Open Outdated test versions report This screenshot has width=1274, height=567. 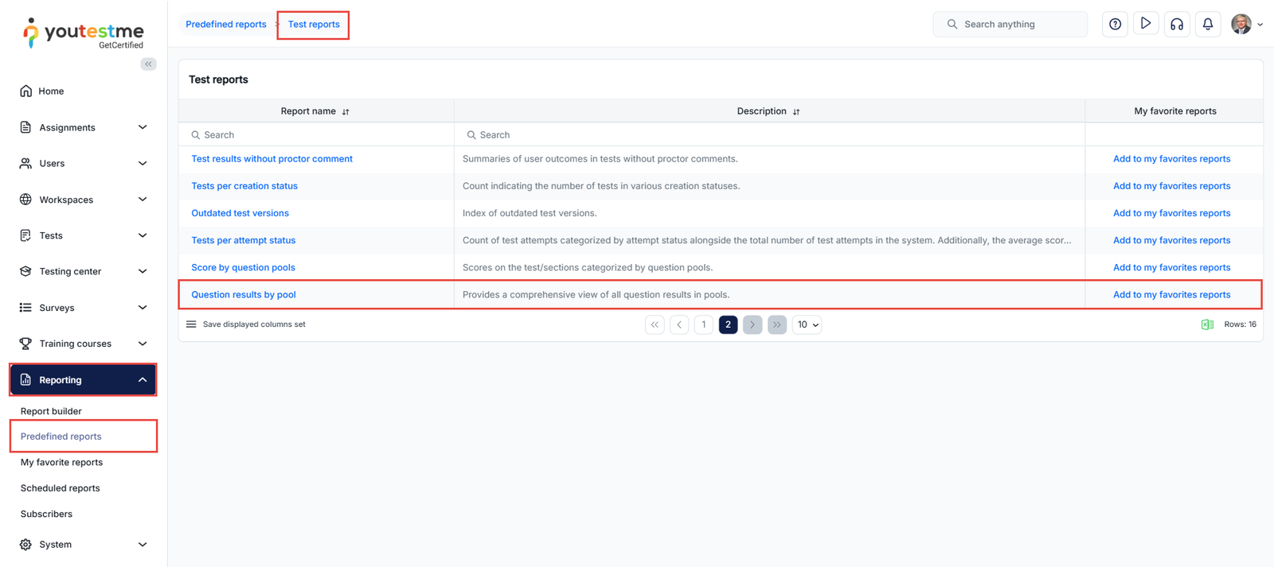[240, 213]
